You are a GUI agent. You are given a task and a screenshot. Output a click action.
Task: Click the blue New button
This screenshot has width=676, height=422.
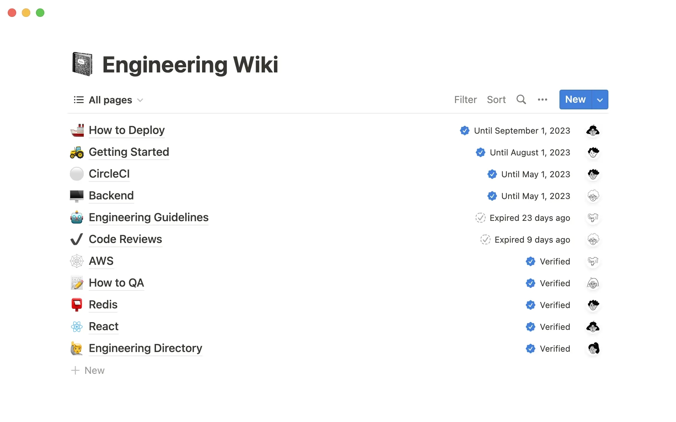pyautogui.click(x=575, y=100)
